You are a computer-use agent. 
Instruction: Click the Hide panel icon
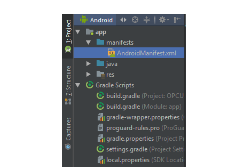click(x=177, y=20)
